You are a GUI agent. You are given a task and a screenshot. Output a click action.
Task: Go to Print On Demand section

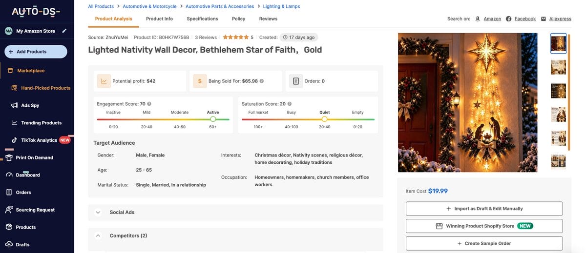34,157
